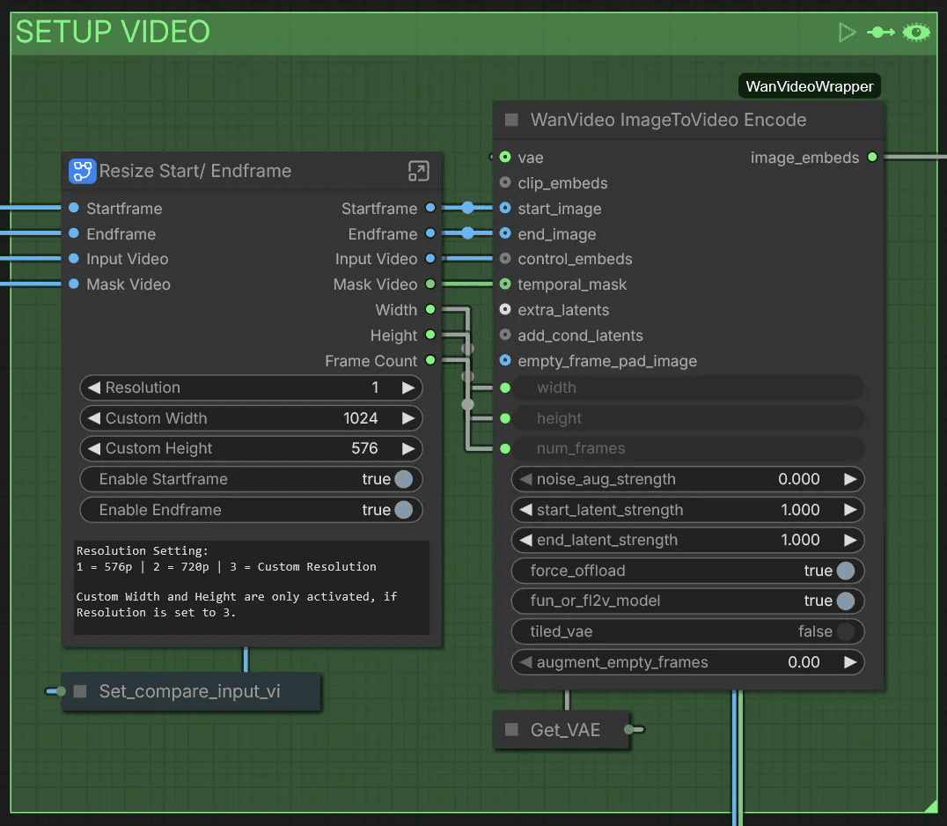This screenshot has width=947, height=826.
Task: Toggle Enable Endframe switch
Action: [x=403, y=510]
